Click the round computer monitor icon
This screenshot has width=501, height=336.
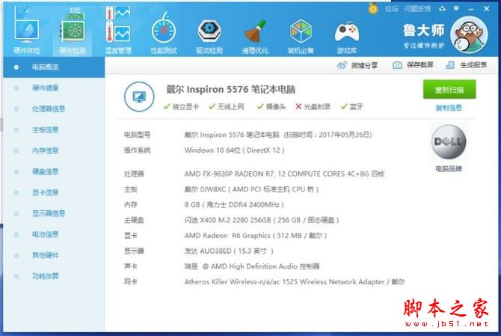(x=139, y=97)
